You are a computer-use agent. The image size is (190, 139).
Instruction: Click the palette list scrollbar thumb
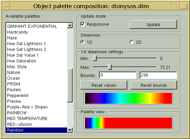click(70, 85)
